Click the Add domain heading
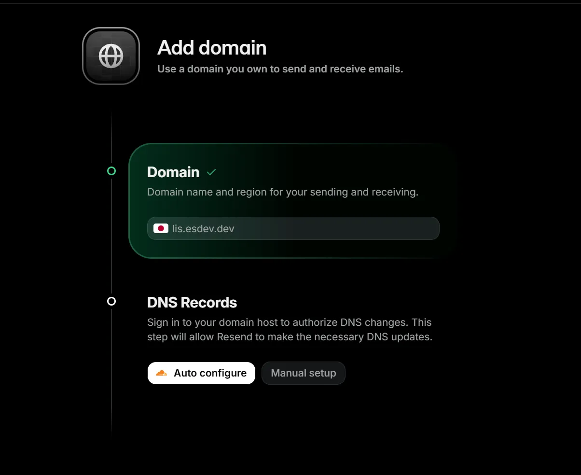Viewport: 581px width, 475px height. pyautogui.click(x=212, y=48)
